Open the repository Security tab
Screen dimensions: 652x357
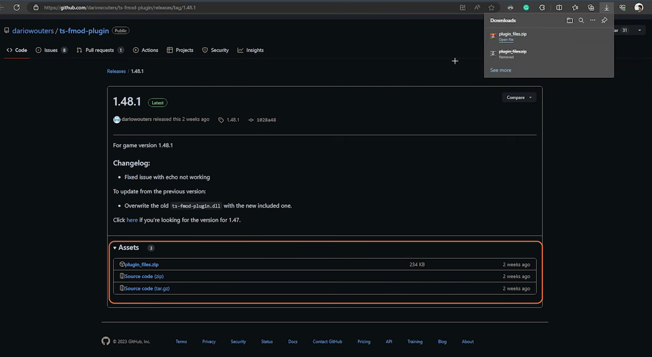(x=215, y=50)
